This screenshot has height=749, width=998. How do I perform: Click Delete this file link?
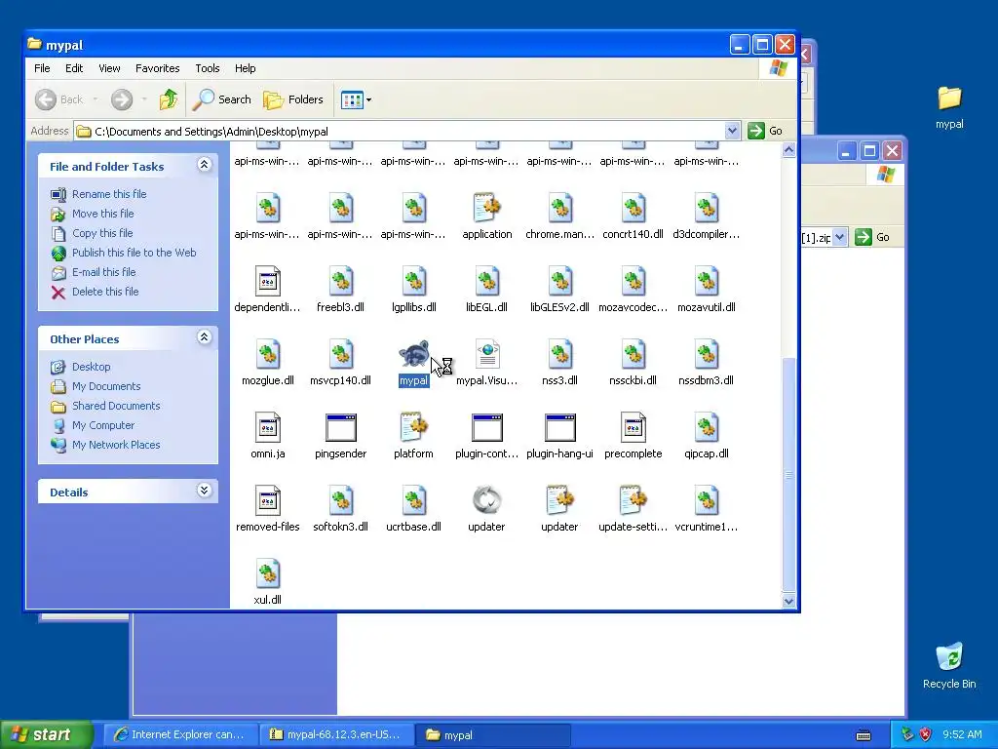click(105, 292)
